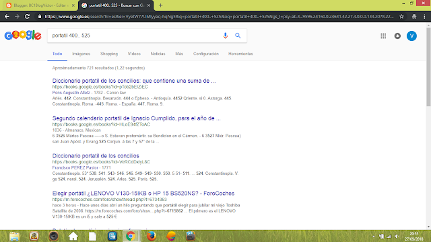The width and height of the screenshot is (431, 242).
Task: Click the volume icon in system tray
Action: pos(397,236)
